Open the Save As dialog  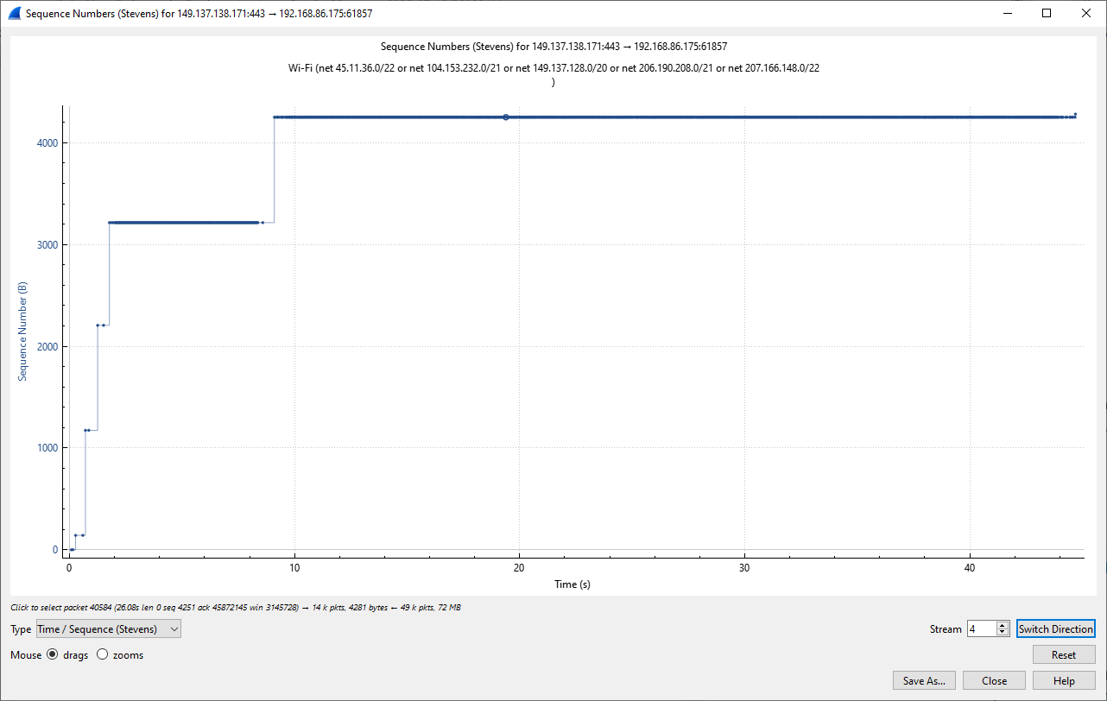pos(924,681)
